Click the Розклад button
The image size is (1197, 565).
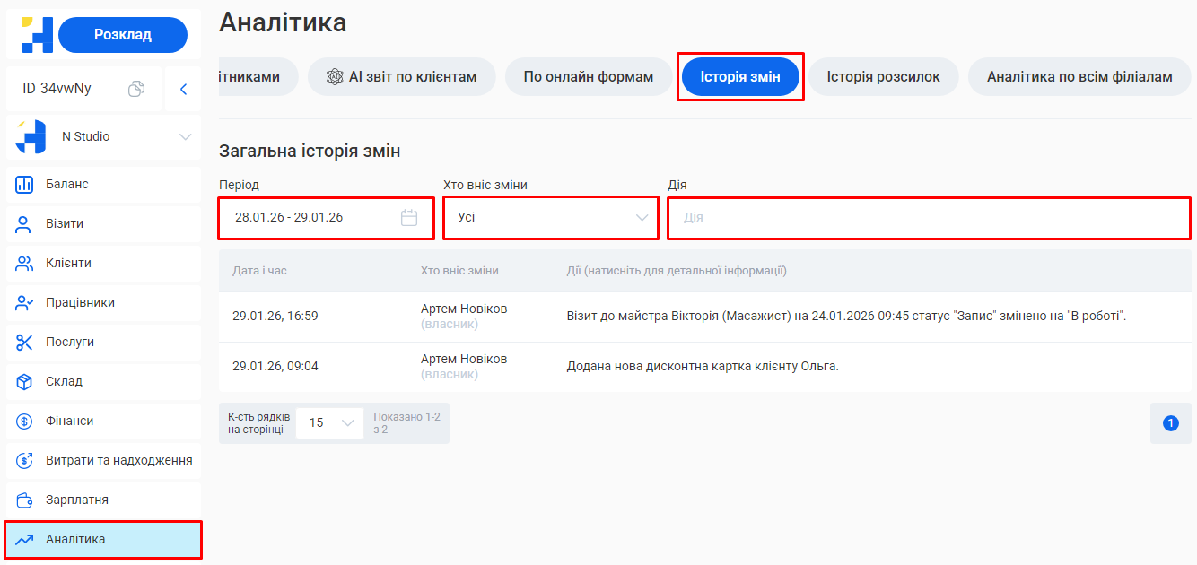(122, 33)
